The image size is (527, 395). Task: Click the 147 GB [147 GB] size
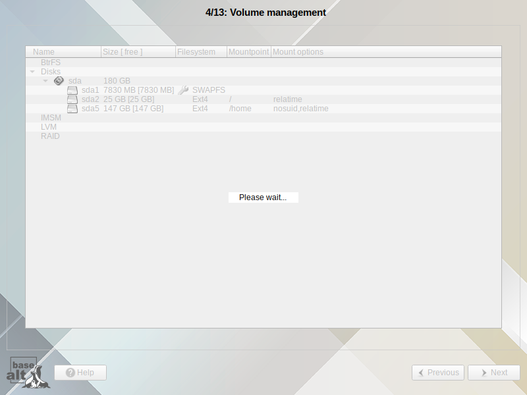click(x=134, y=109)
